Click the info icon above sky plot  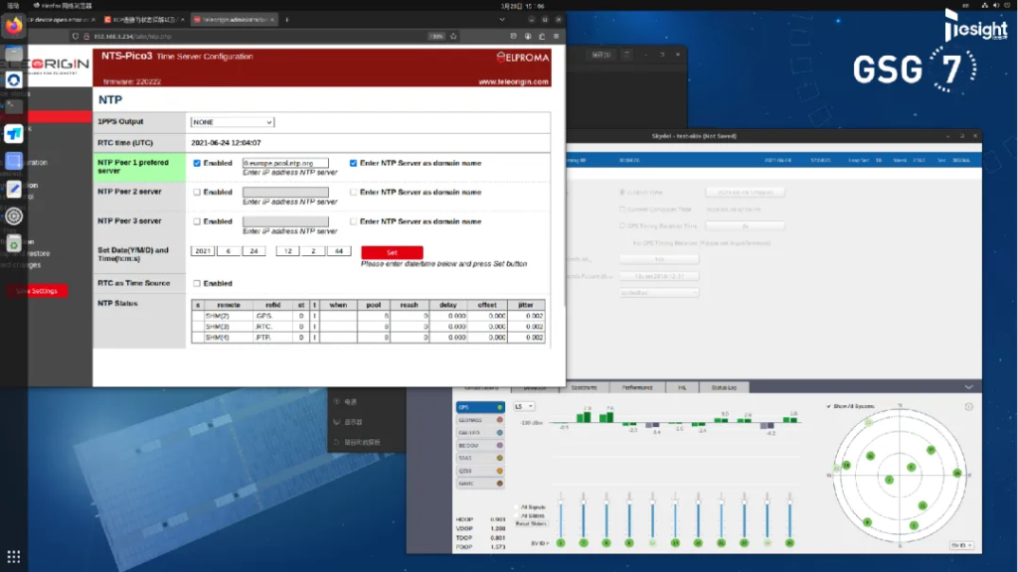(x=968, y=406)
